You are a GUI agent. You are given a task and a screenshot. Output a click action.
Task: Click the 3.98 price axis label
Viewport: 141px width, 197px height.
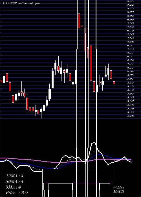[x=130, y=75]
